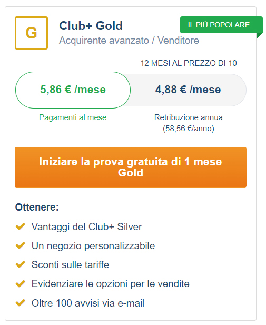Click the checkmark beside Oltre 100 avvisi

click(21, 303)
